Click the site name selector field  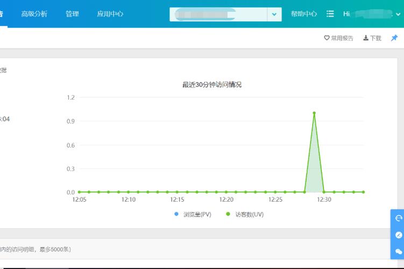(x=218, y=15)
